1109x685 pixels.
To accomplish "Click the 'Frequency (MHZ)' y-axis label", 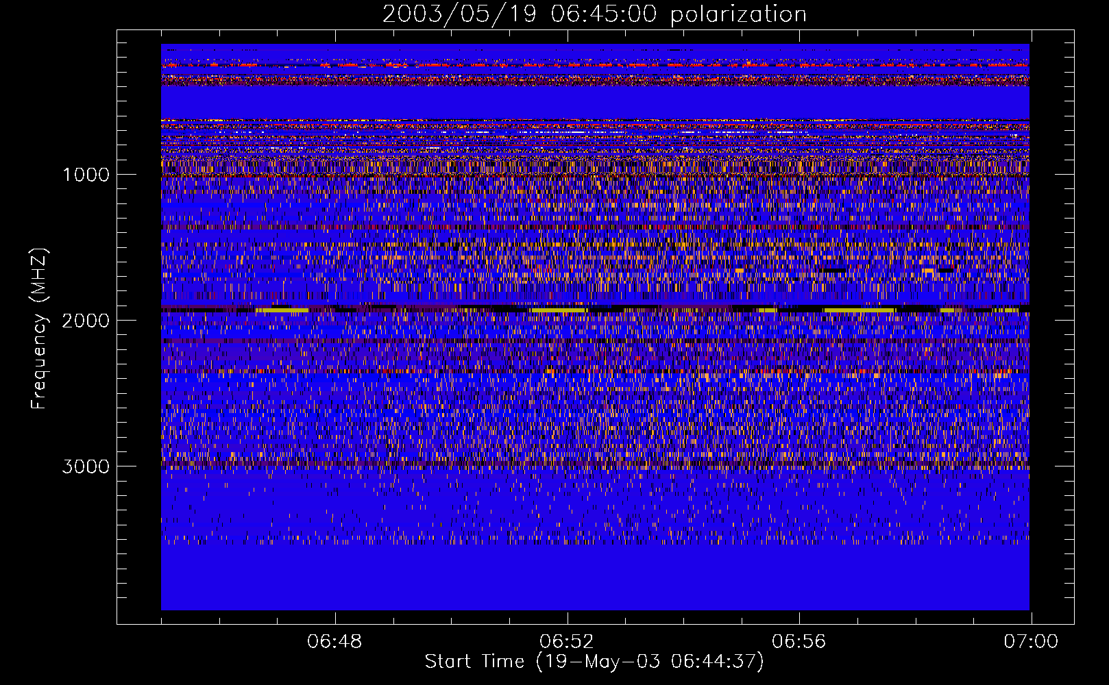I will 40,329.
